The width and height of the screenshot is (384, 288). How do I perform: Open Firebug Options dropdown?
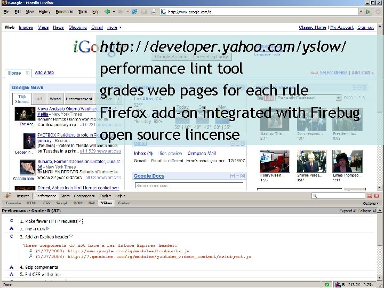[x=371, y=203]
